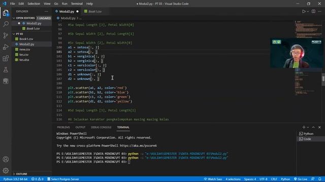Collapse the Open Editors section
This screenshot has height=182, width=325.
click(x=25, y=18)
